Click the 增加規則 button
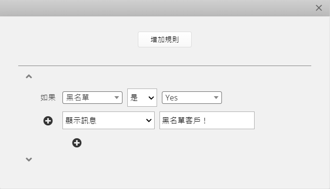The height and width of the screenshot is (189, 330). coord(165,39)
